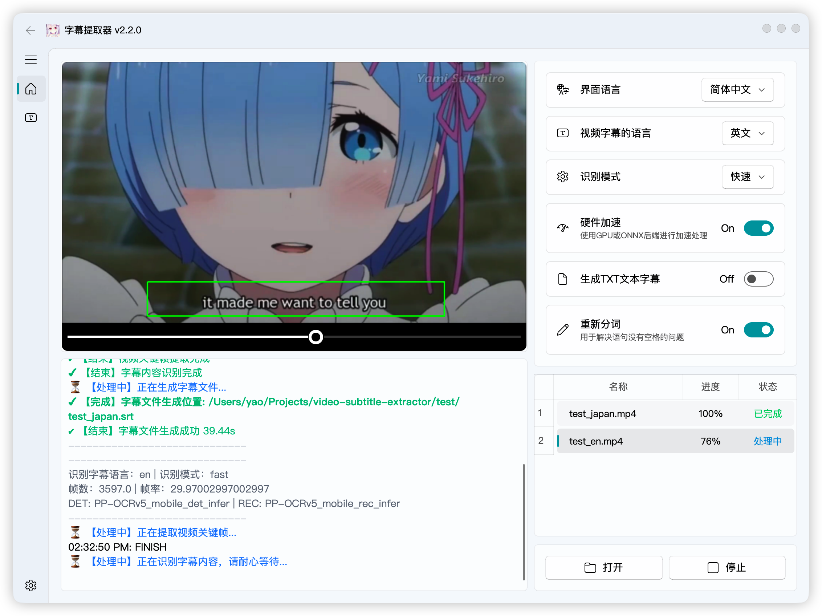
Task: Open the settings gear at bottom left
Action: [x=31, y=585]
